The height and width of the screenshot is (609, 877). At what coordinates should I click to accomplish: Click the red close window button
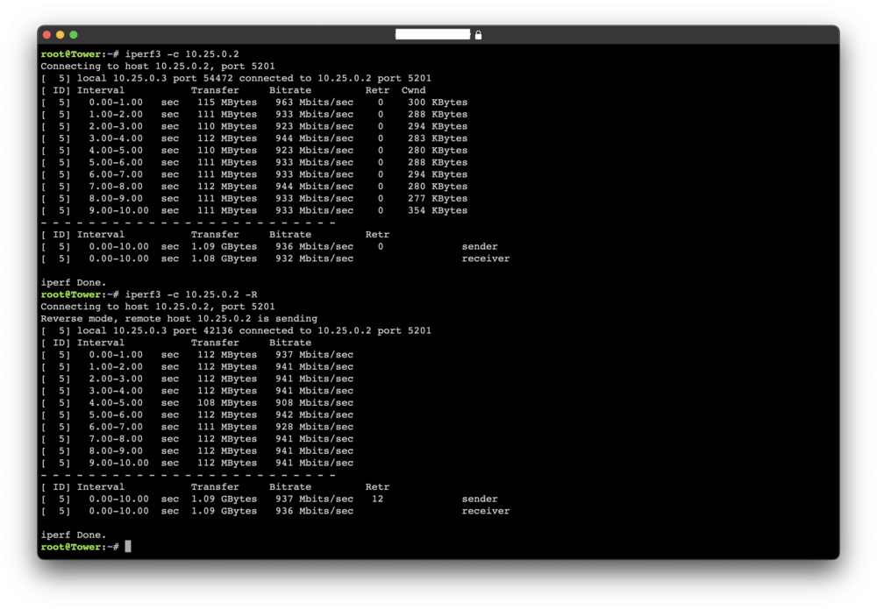tap(47, 35)
